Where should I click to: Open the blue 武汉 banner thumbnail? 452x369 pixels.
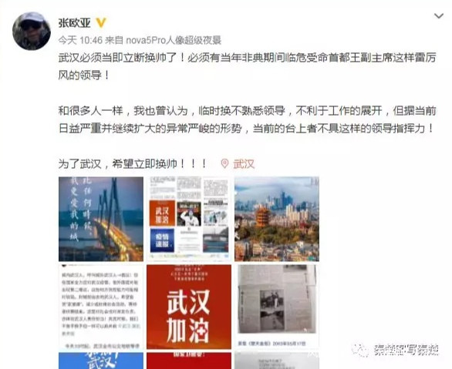pos(101,361)
